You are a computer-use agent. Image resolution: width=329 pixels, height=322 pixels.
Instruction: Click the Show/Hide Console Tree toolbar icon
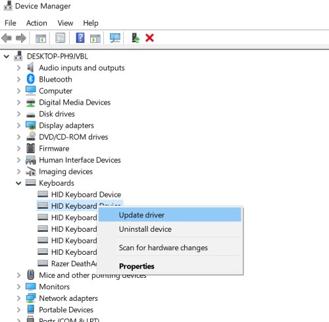tap(41, 38)
